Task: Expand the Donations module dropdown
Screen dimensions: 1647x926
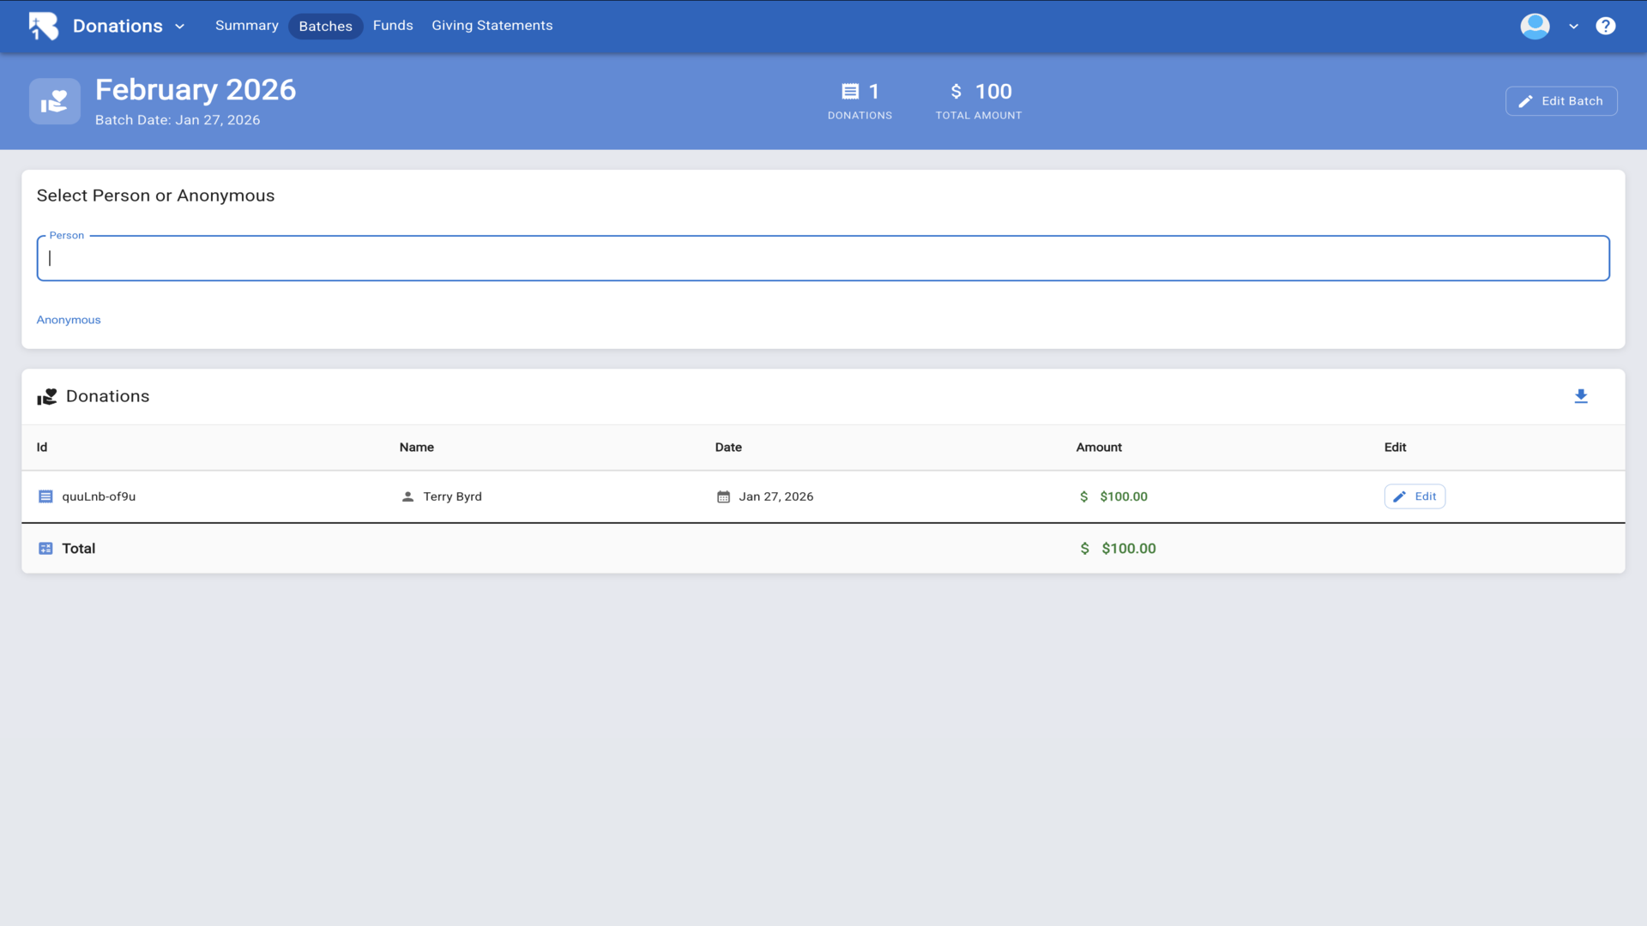Action: coord(179,27)
